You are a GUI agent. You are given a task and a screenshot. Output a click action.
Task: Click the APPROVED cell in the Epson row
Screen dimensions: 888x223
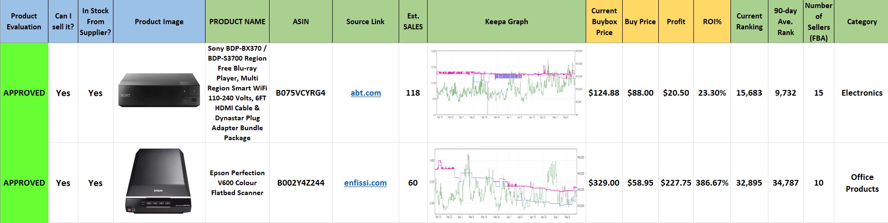(24, 183)
